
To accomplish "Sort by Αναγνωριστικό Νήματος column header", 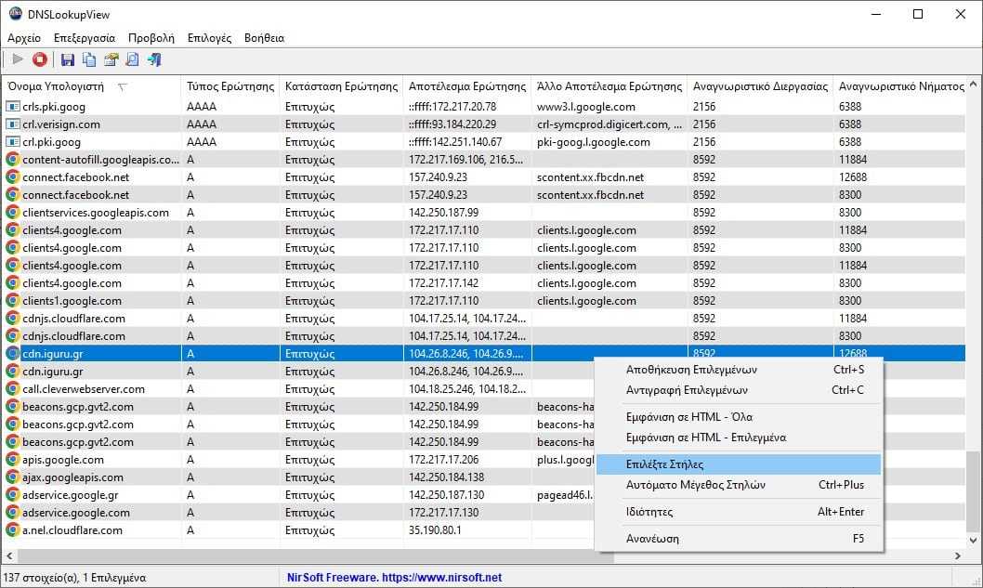I will pos(901,86).
